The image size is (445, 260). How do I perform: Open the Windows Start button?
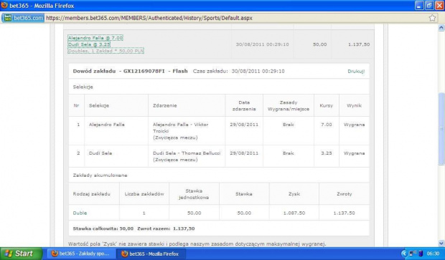coord(20,254)
